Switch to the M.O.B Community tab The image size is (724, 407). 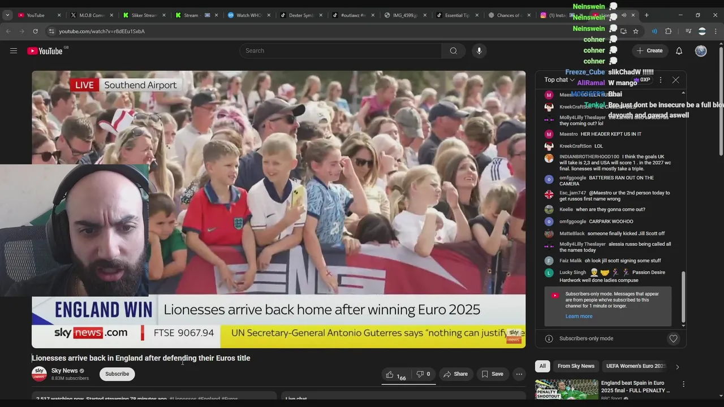click(91, 15)
